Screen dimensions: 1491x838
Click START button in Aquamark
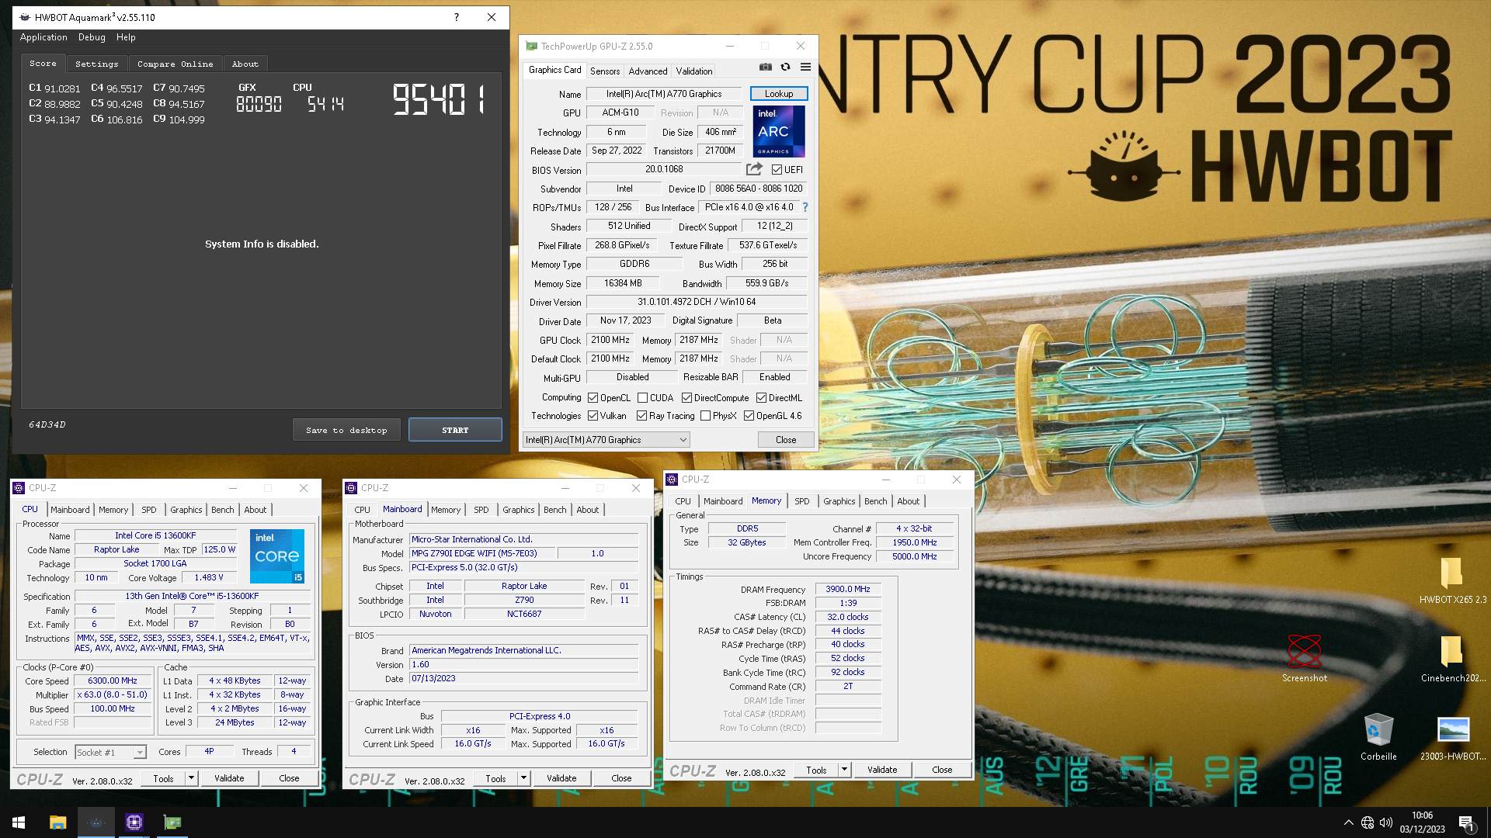pos(455,430)
